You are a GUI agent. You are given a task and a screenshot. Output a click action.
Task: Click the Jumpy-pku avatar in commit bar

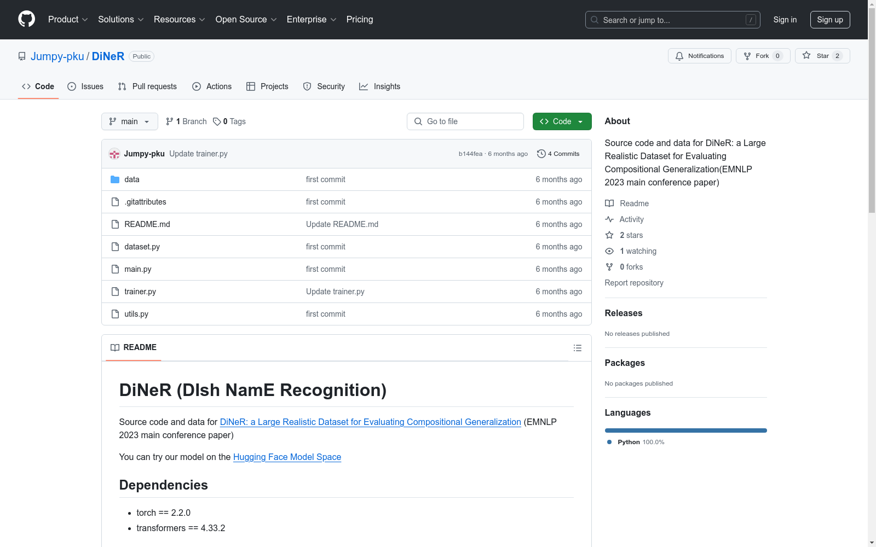[x=114, y=154]
